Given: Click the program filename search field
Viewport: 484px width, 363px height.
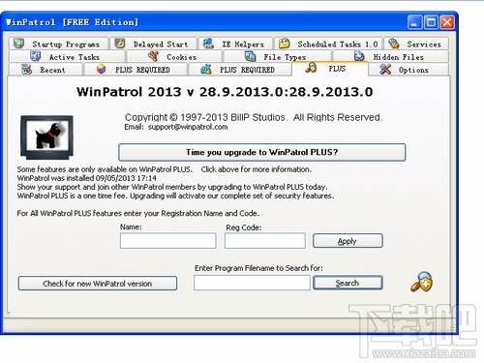Looking at the screenshot, I should [252, 283].
